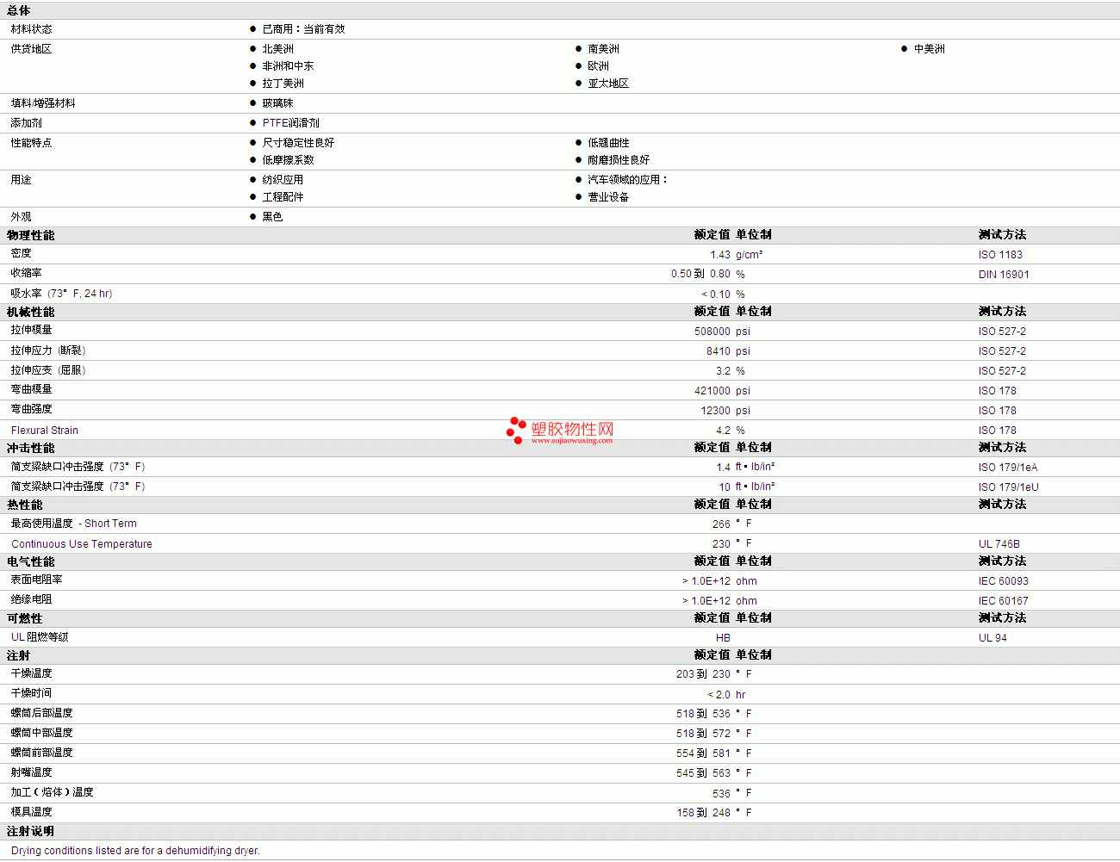Select the 尺寸稳定性良好 feature text
This screenshot has width=1120, height=862.
coord(298,143)
